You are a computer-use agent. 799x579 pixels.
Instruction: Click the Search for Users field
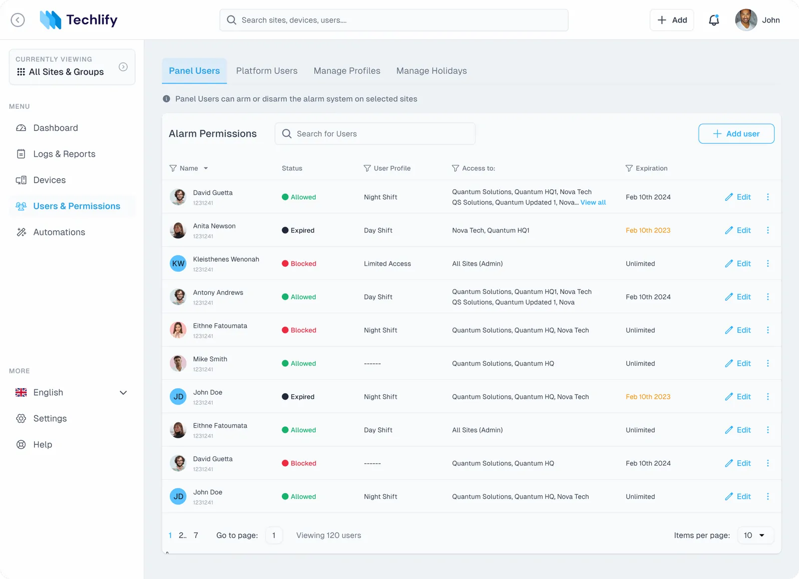[375, 134]
